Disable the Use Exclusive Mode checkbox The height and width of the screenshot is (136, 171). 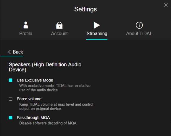click(11, 80)
